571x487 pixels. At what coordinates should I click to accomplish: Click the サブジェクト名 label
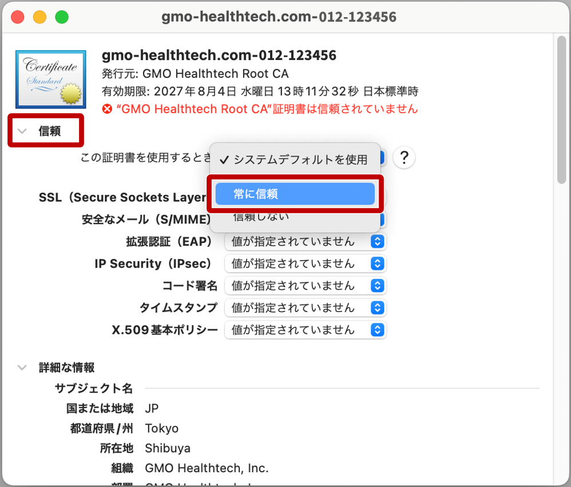(94, 389)
